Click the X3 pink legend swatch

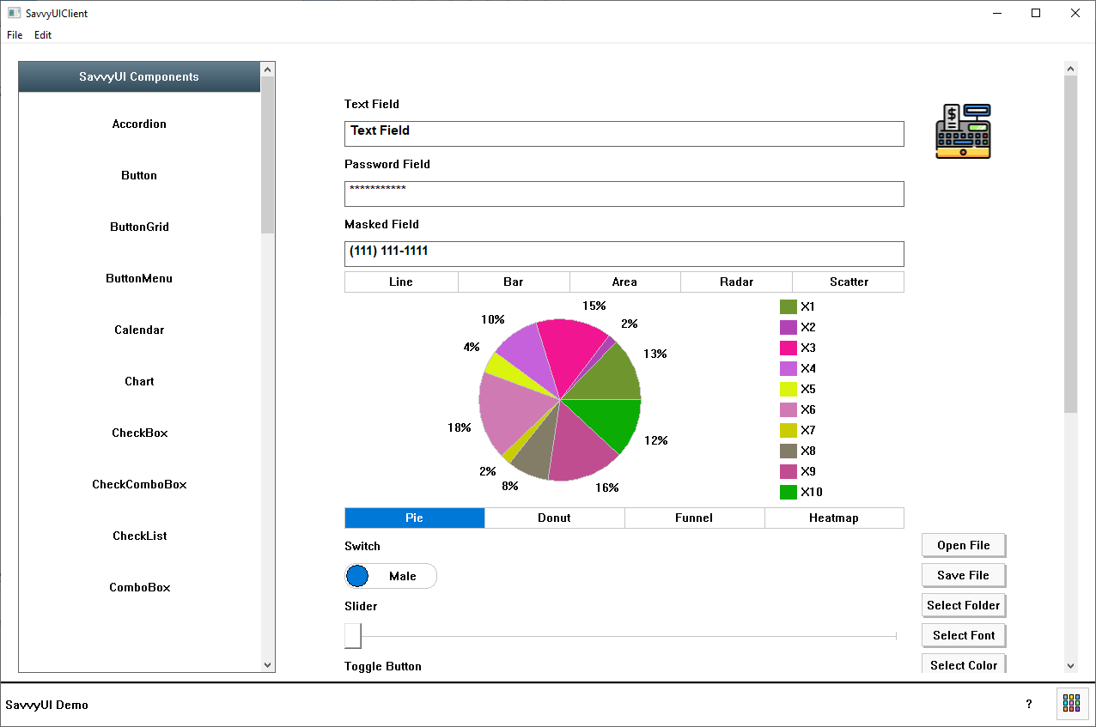[788, 348]
